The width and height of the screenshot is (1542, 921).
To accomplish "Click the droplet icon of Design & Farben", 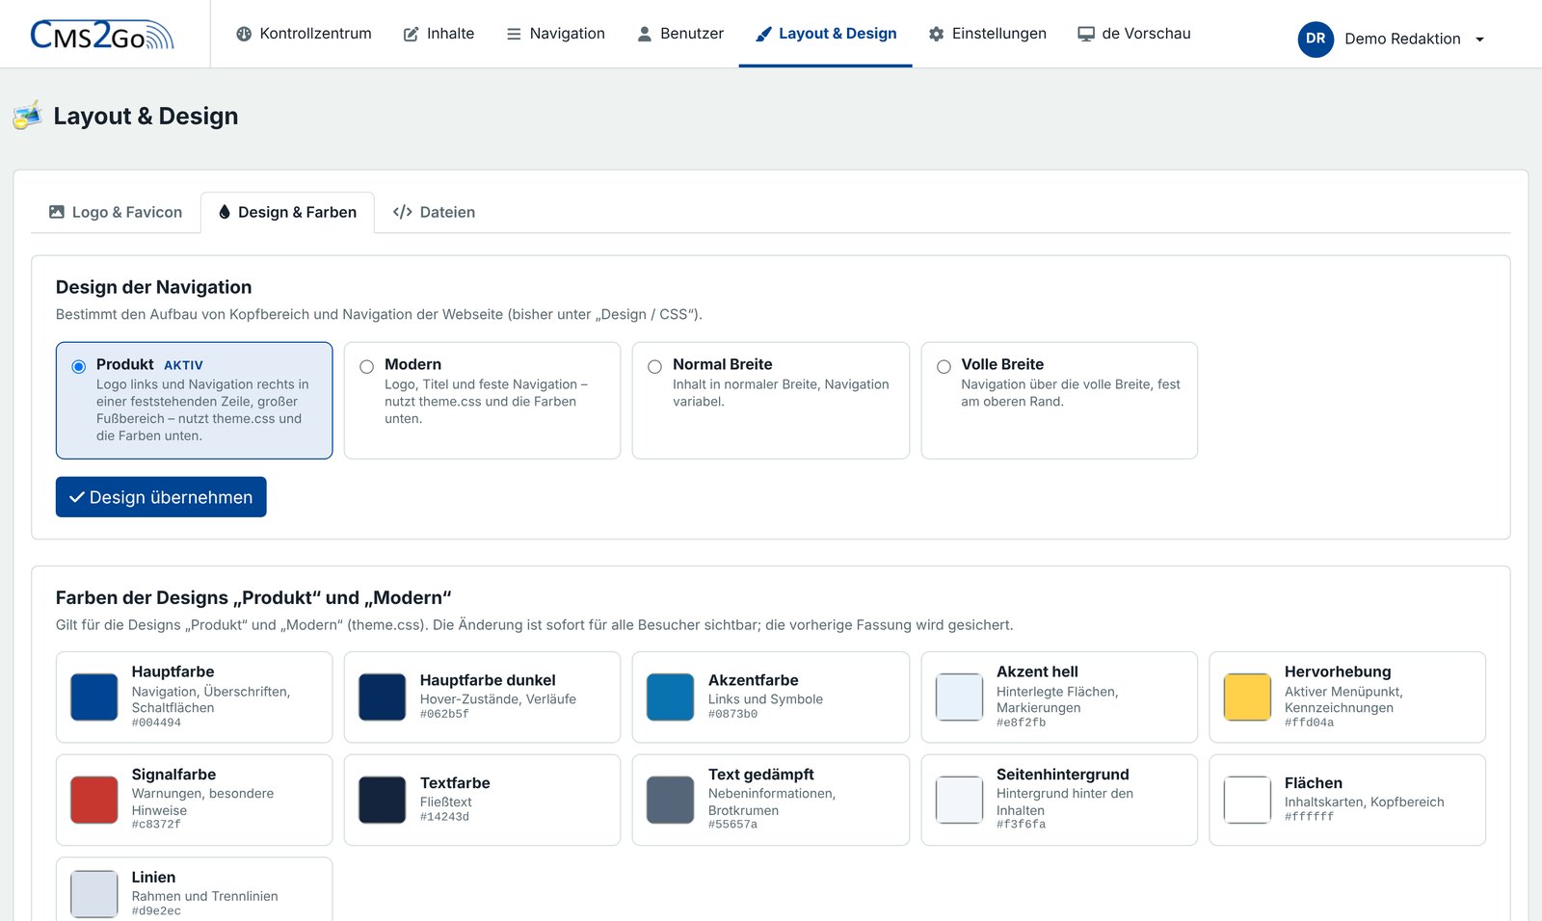I will coord(225,212).
